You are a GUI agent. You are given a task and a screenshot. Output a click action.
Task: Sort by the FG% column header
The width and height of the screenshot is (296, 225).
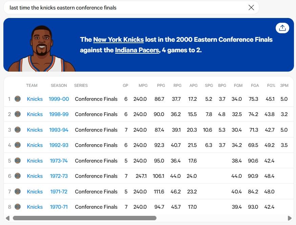pos(271,86)
